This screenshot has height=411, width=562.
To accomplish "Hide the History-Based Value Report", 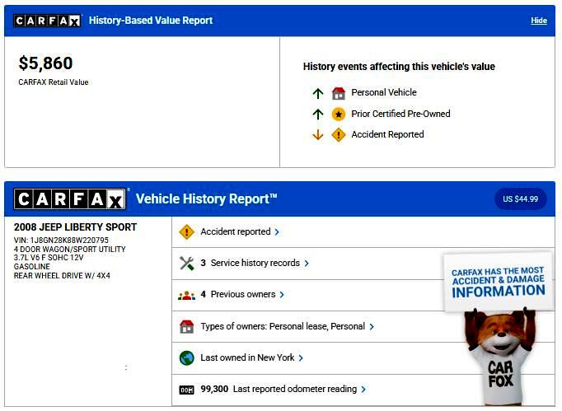I will tap(538, 21).
